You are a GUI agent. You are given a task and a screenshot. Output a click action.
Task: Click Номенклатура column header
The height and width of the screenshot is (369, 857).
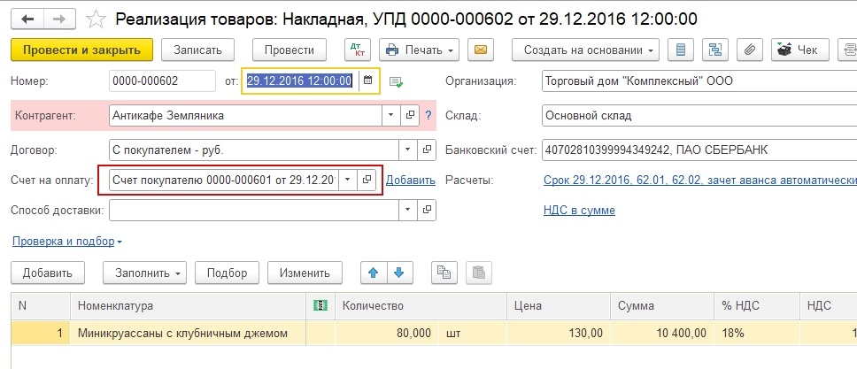click(188, 306)
